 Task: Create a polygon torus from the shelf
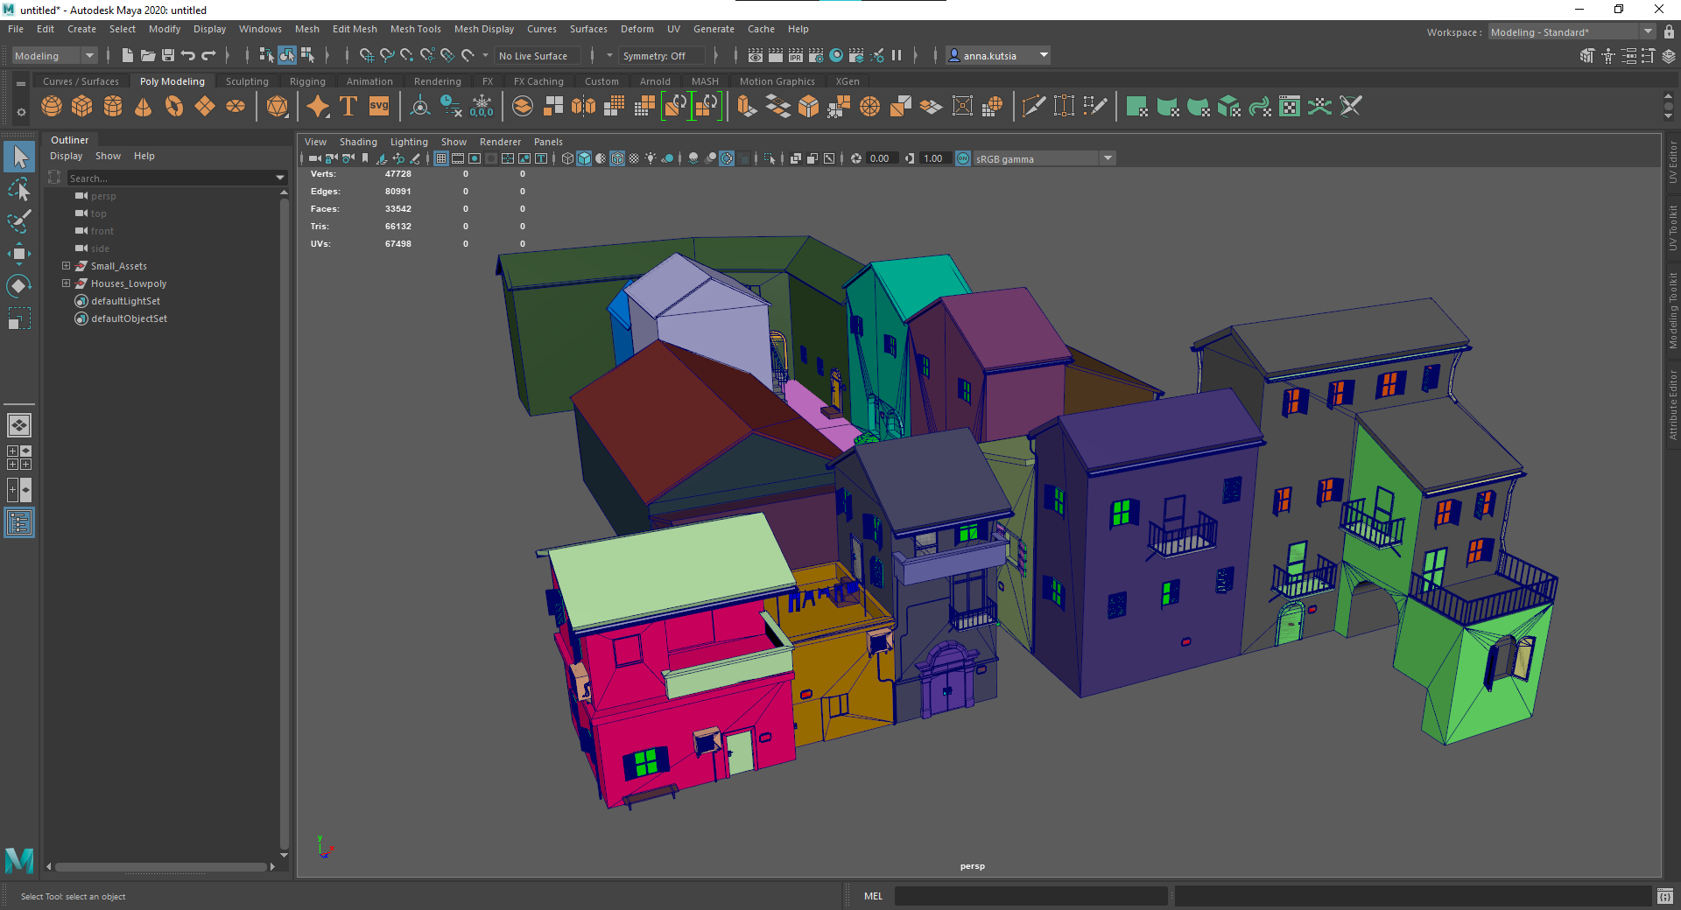click(174, 107)
